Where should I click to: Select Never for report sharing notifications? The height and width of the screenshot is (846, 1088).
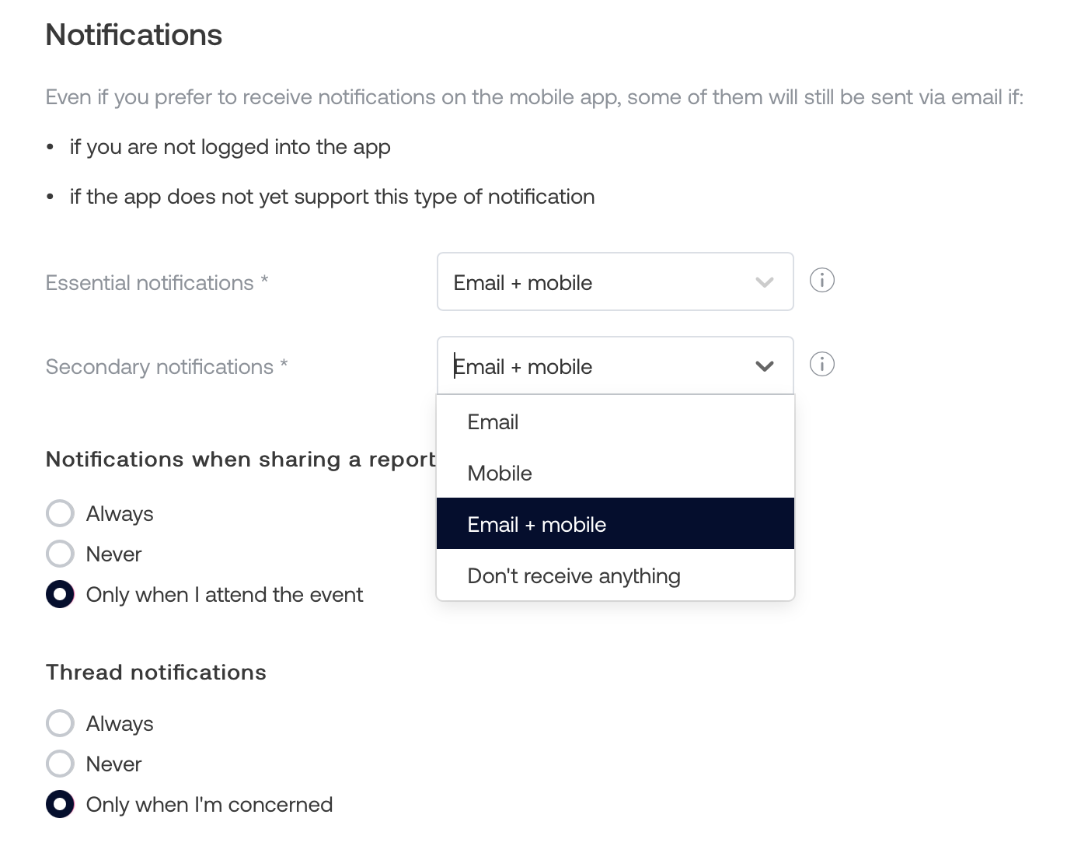point(61,554)
